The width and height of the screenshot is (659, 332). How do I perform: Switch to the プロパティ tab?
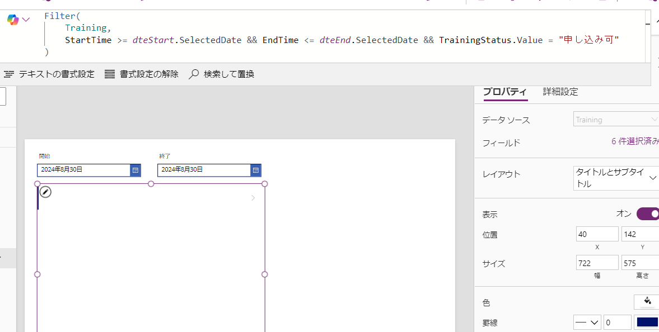click(505, 92)
